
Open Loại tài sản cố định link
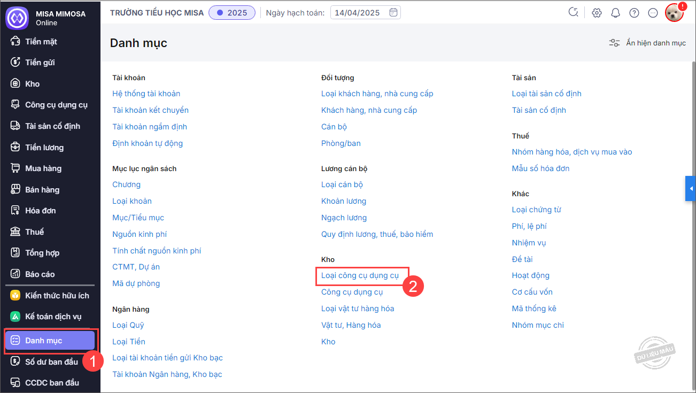pyautogui.click(x=547, y=94)
